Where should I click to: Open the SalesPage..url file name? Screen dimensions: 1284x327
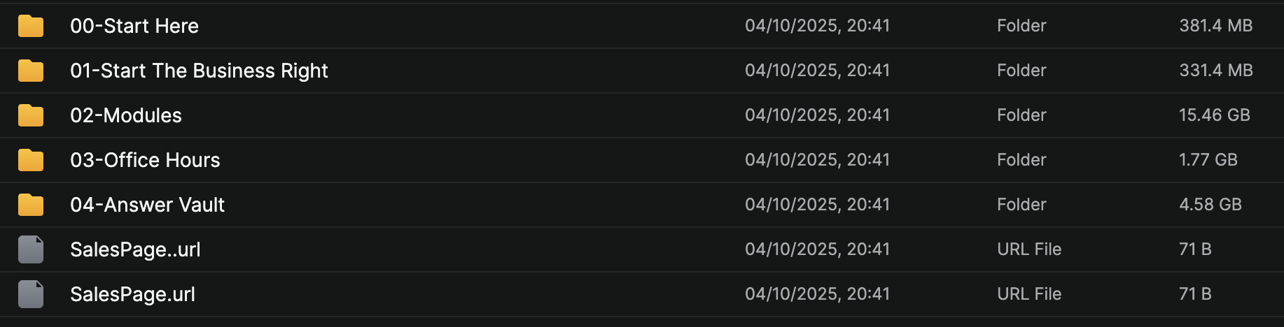(135, 250)
